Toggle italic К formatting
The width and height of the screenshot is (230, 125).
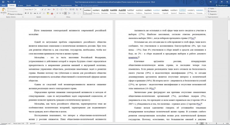[28, 13]
